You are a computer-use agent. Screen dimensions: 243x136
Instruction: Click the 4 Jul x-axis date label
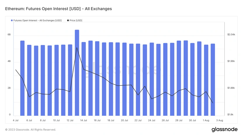(16, 120)
